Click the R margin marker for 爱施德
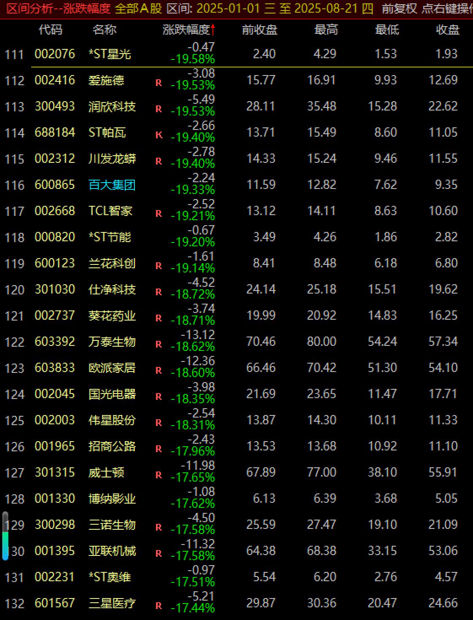 (159, 83)
